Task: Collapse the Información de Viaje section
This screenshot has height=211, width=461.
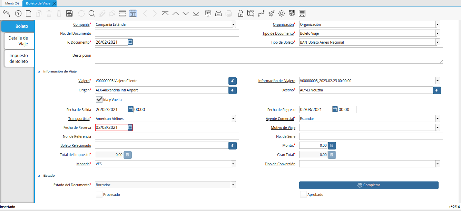Action: tap(39, 71)
